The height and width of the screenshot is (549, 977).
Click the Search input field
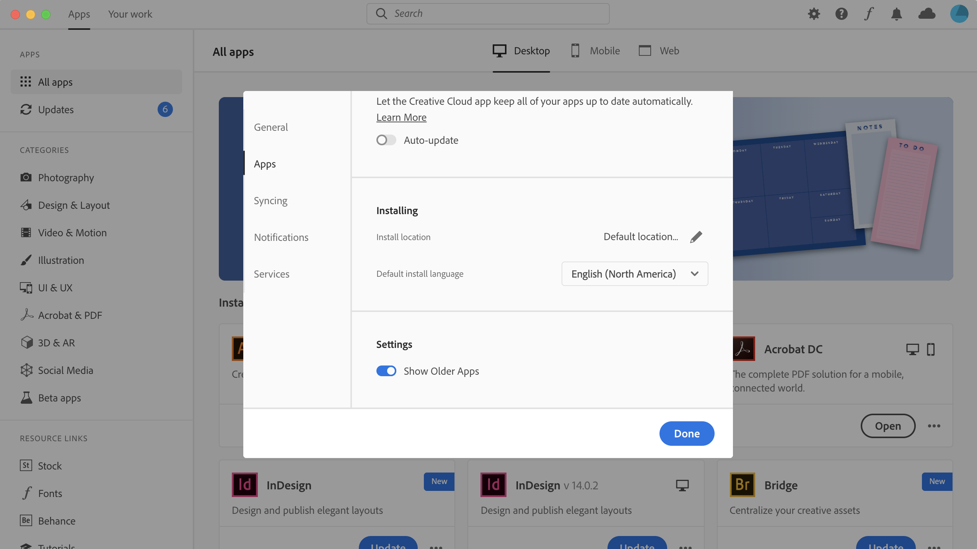[x=488, y=13]
